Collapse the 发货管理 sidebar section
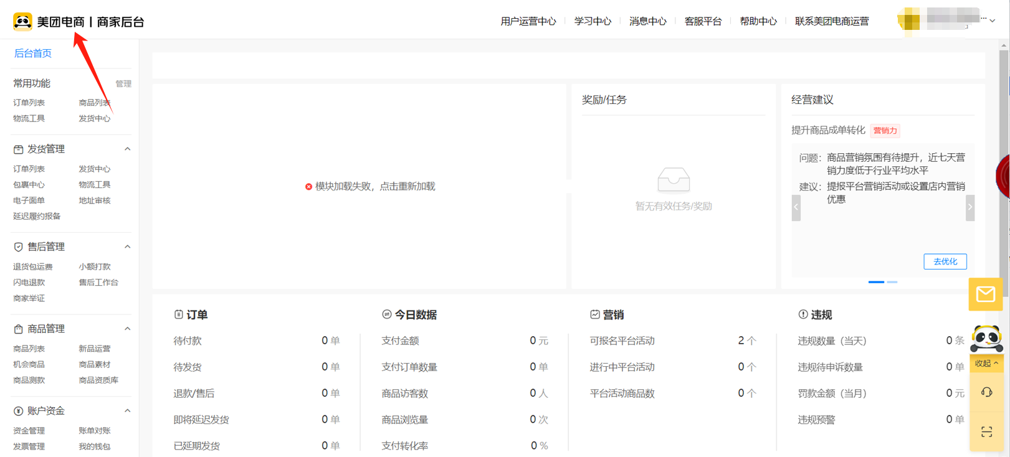 click(127, 149)
